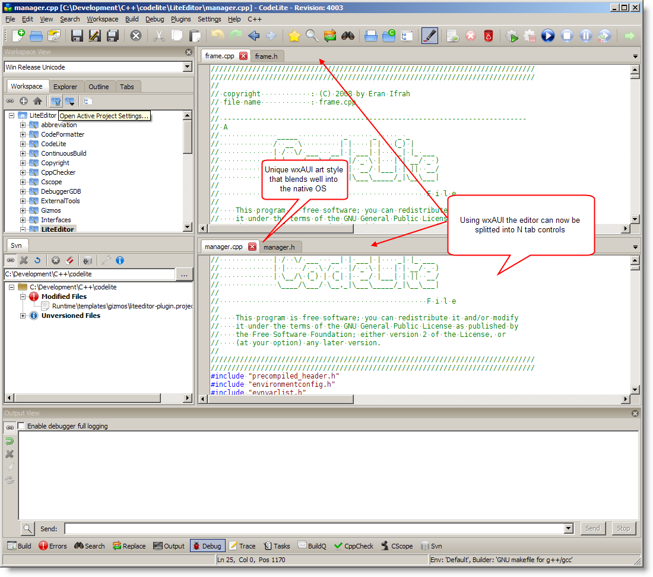The image size is (653, 577).
Task: Close the Workspace View pane
Action: [x=189, y=52]
